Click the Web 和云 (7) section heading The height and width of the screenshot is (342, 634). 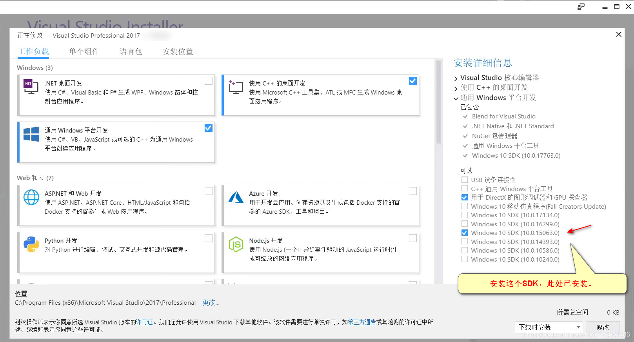[x=35, y=178]
